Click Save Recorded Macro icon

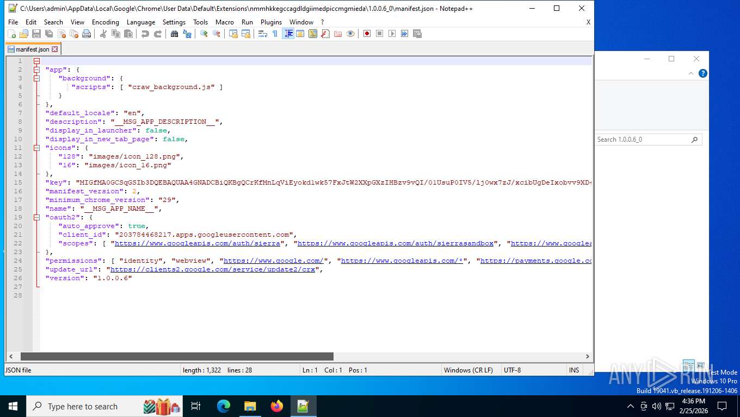pyautogui.click(x=417, y=34)
